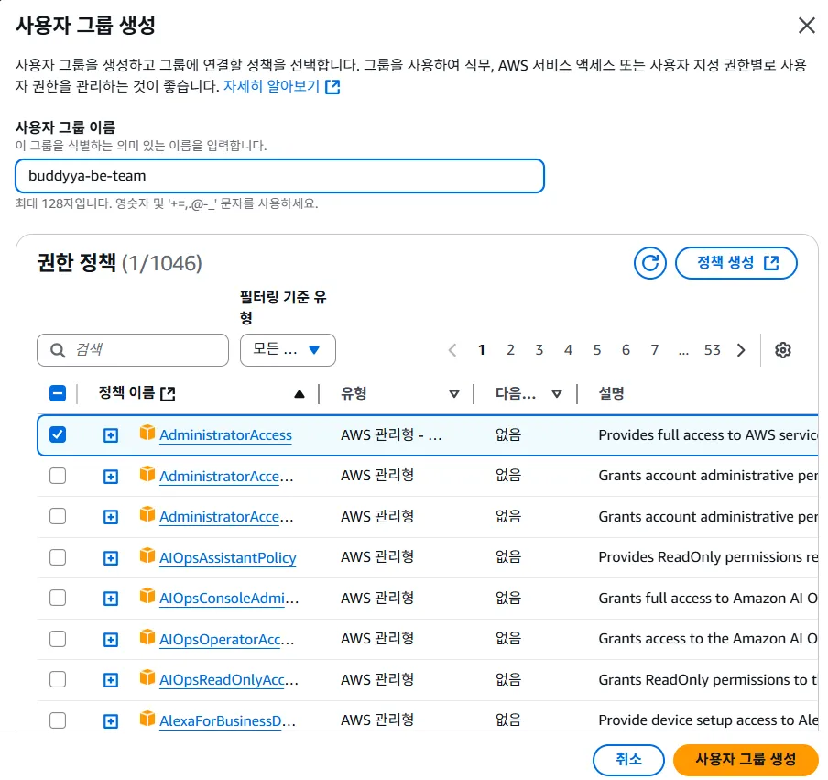This screenshot has width=828, height=780.
Task: Check the AIOpsConsoleAdmi… policy checkbox
Action: [58, 598]
